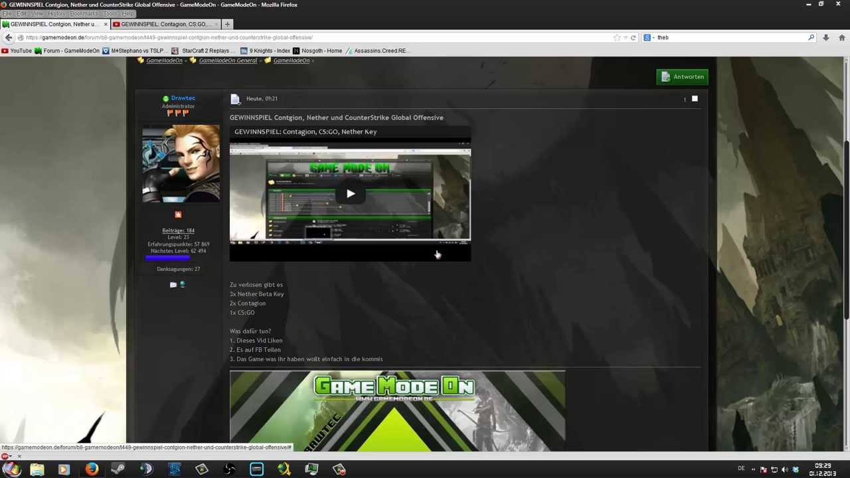The width and height of the screenshot is (850, 478).
Task: Open a new browser tab
Action: tap(227, 24)
